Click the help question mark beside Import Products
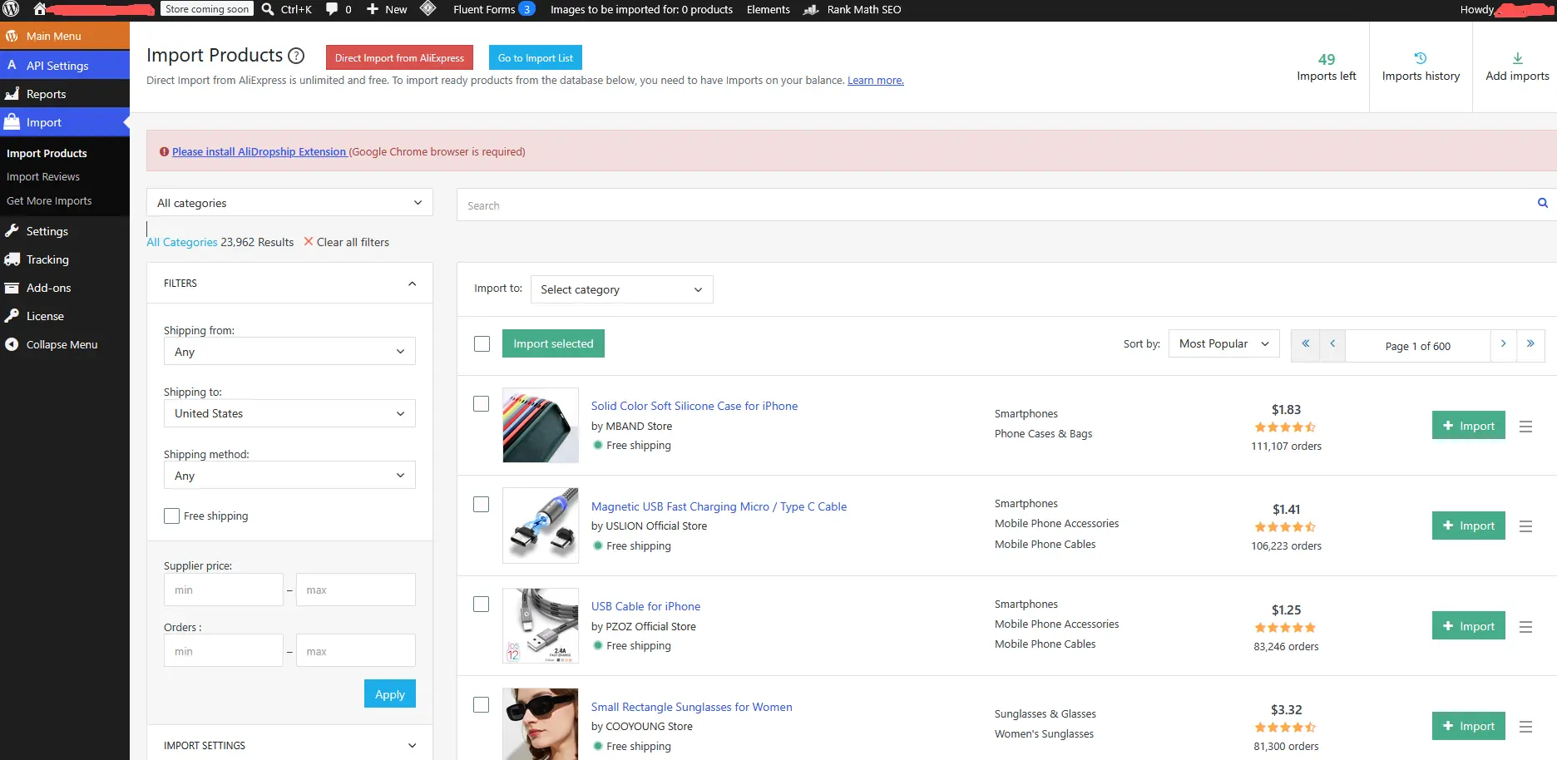Screen dimensions: 1557x760 [x=296, y=56]
